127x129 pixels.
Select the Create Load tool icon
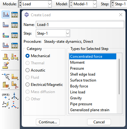(6, 15)
